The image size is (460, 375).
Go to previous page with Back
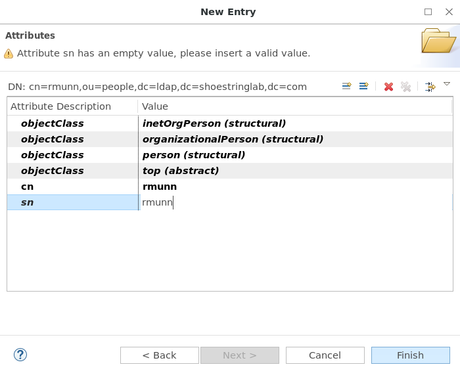click(160, 355)
